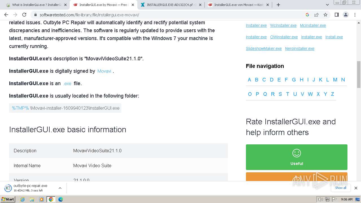Viewport: 361px width, 203px height.
Task: Reload the current page
Action: click(24, 15)
